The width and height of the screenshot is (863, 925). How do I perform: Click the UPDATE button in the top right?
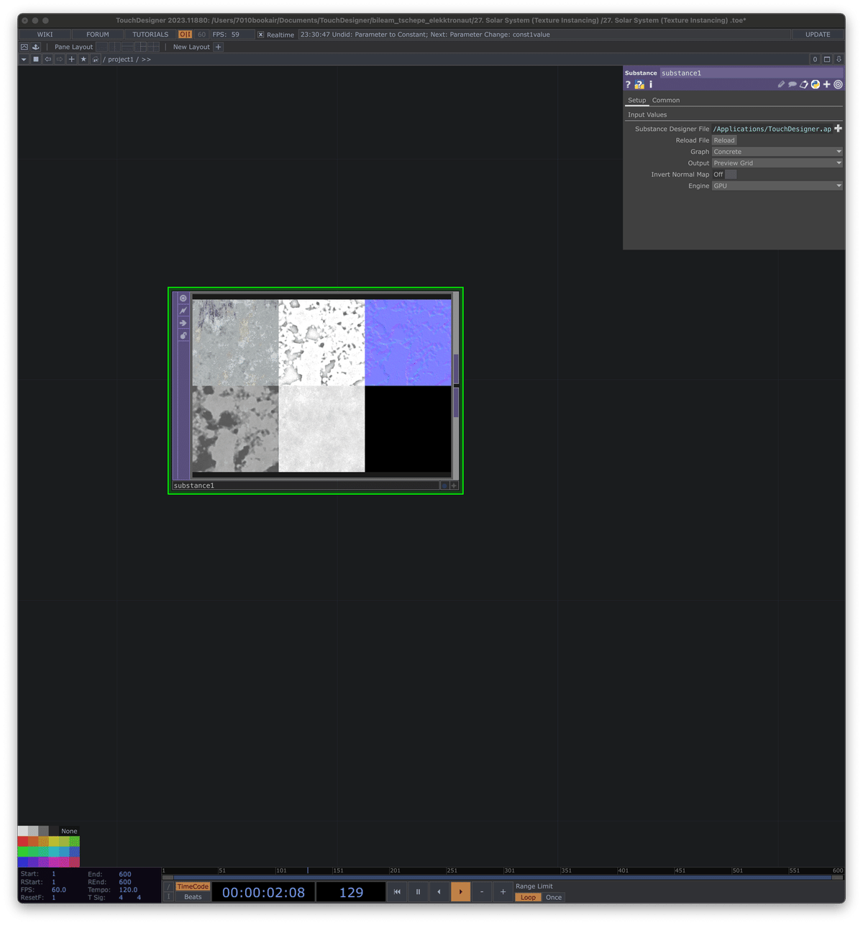pyautogui.click(x=817, y=34)
